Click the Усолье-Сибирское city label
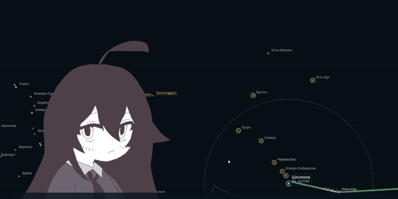 tap(300, 168)
